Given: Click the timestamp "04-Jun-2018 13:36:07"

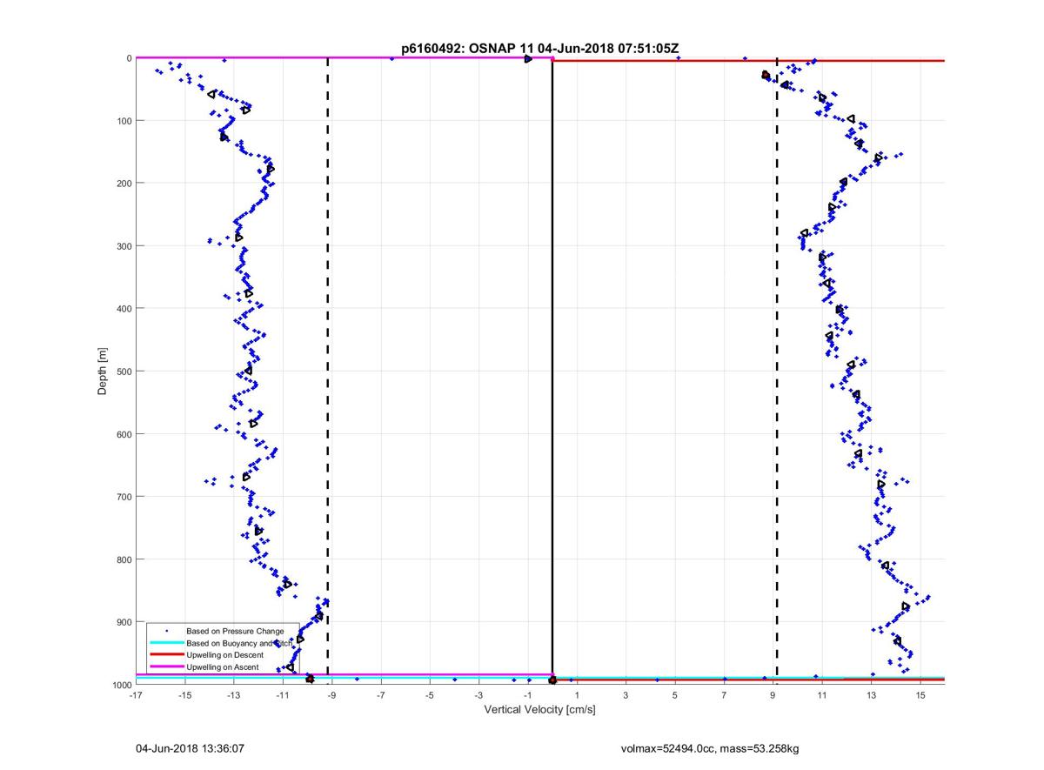Looking at the screenshot, I should (189, 747).
